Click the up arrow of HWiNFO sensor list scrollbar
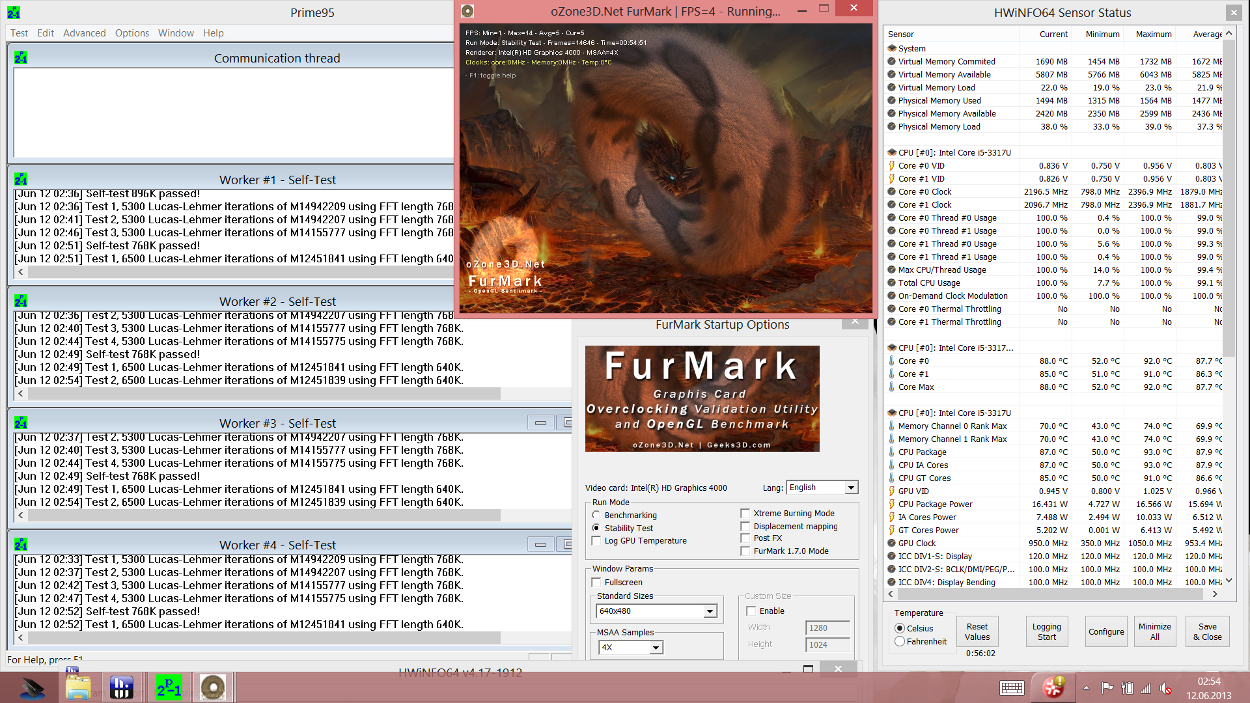The width and height of the screenshot is (1250, 703). pos(1229,33)
